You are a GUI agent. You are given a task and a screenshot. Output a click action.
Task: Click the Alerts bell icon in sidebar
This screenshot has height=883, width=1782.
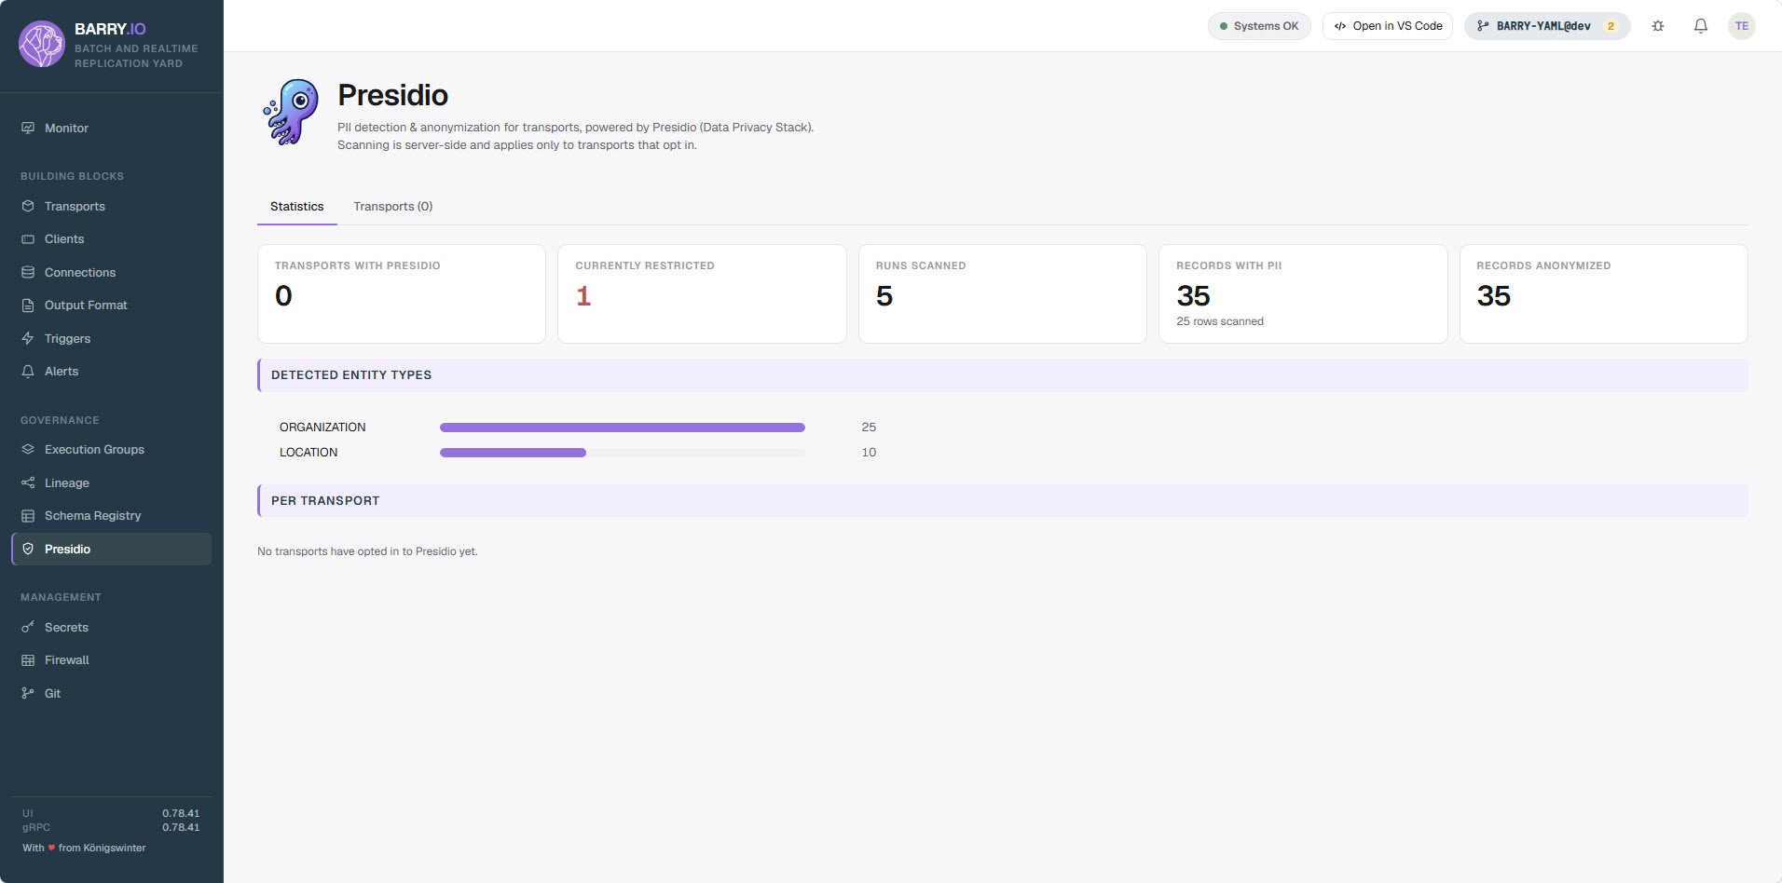tap(28, 372)
